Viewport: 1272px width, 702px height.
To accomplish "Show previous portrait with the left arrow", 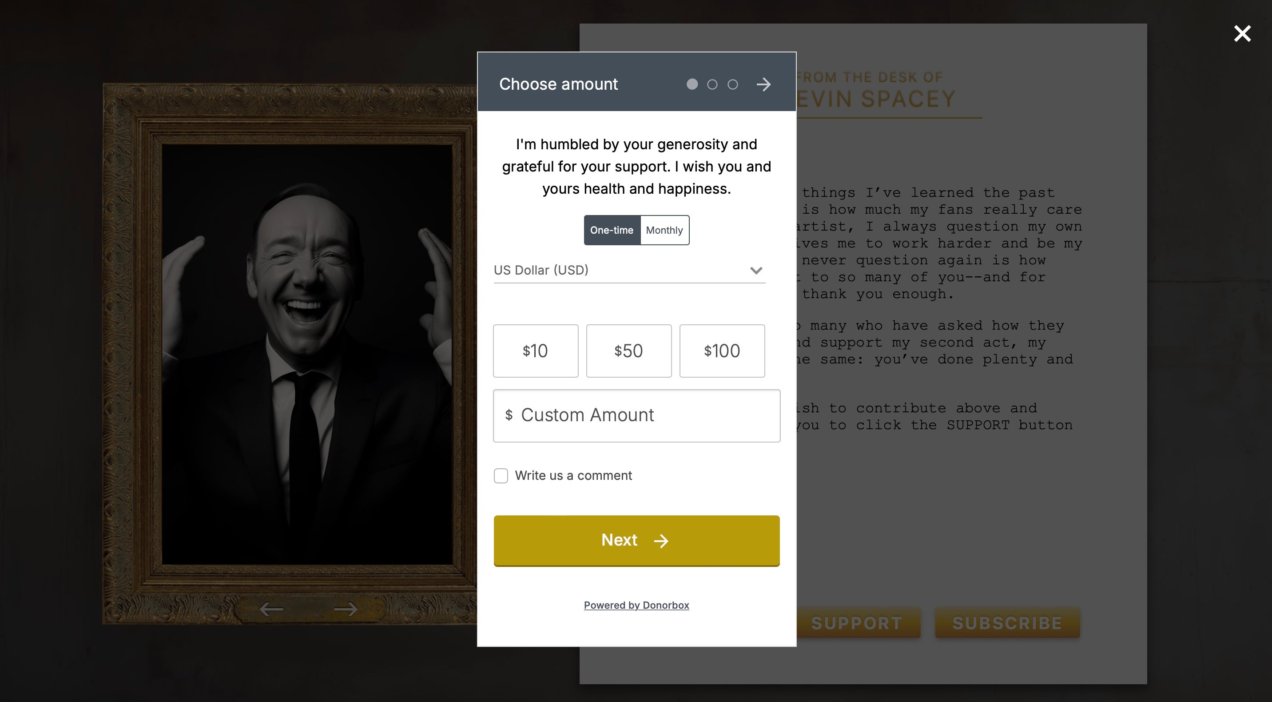I will (x=271, y=609).
